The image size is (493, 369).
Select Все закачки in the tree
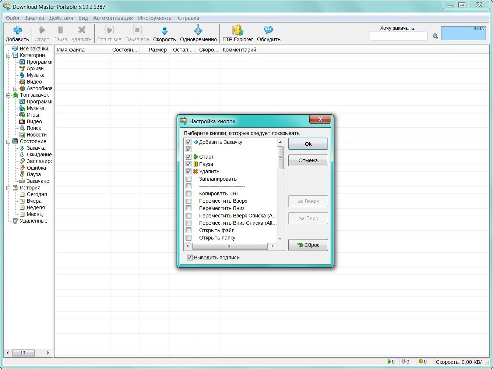pyautogui.click(x=34, y=49)
